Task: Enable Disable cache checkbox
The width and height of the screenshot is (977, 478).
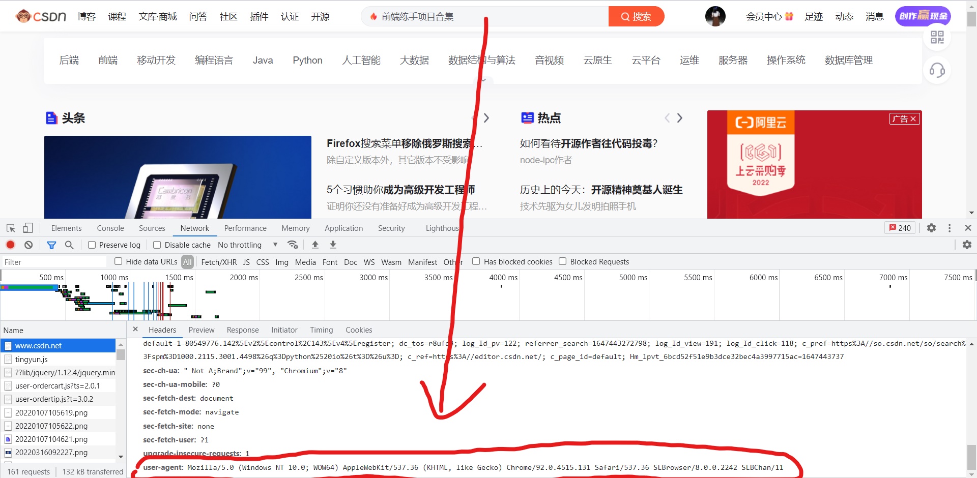Action: (157, 245)
